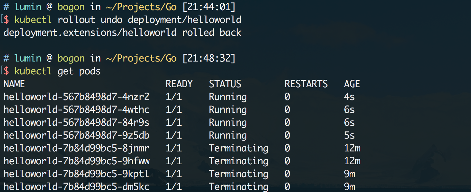Select pod name helloworld-567b8498d7-4wthc
471x192 pixels.
(76, 110)
